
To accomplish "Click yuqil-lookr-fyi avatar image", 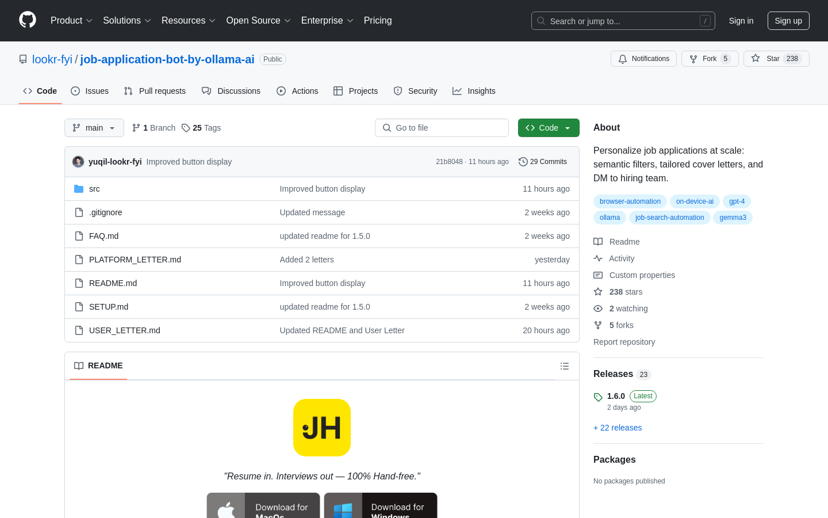I will [x=78, y=162].
